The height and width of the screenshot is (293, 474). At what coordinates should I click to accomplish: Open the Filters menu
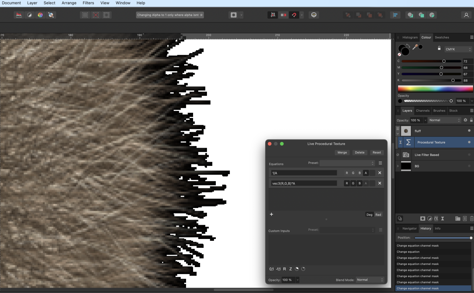coord(88,3)
